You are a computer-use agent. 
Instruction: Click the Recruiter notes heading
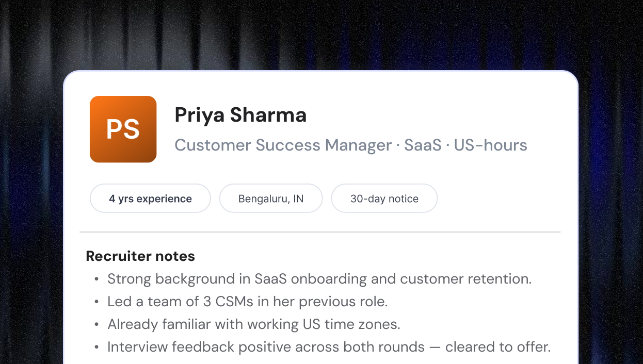[x=140, y=256]
